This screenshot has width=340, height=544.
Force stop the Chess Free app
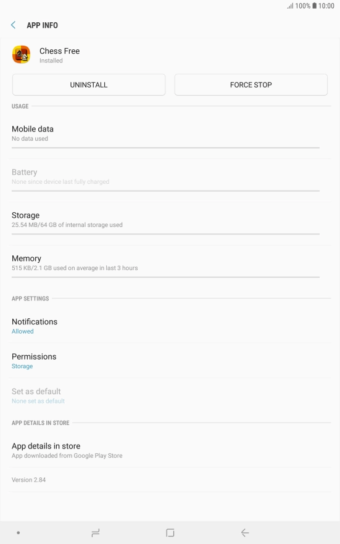(251, 84)
